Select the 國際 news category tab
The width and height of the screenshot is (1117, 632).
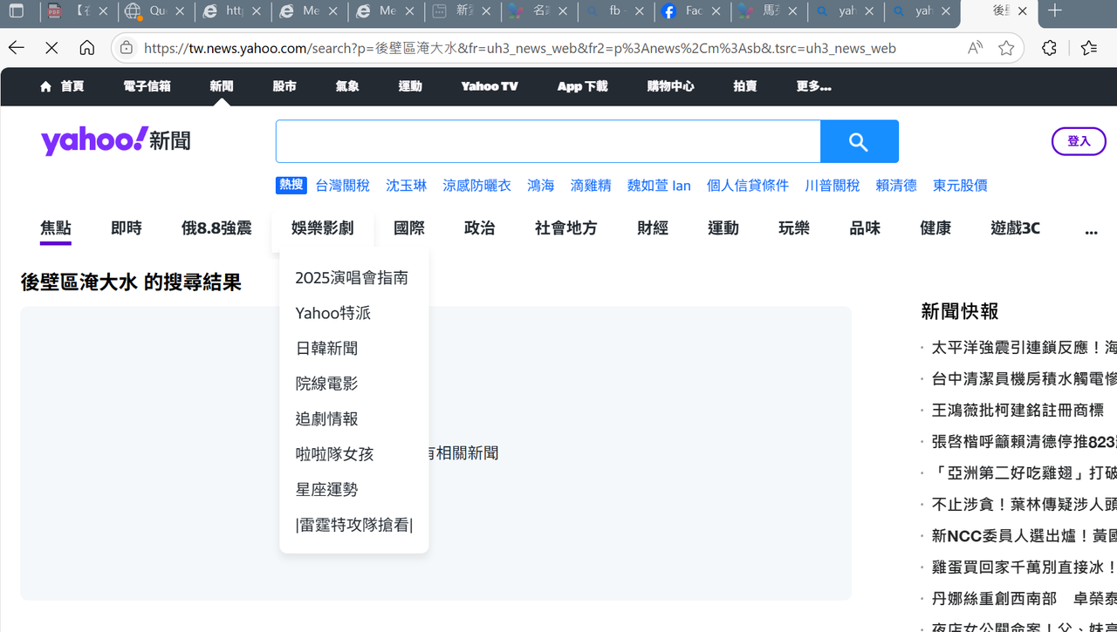coord(409,228)
